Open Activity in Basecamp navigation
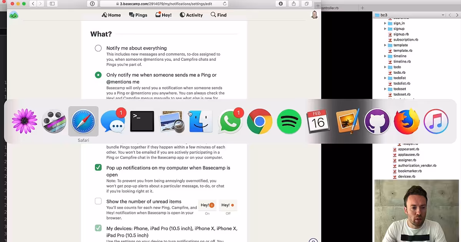Screen dimensions: 461x242 click(191, 15)
